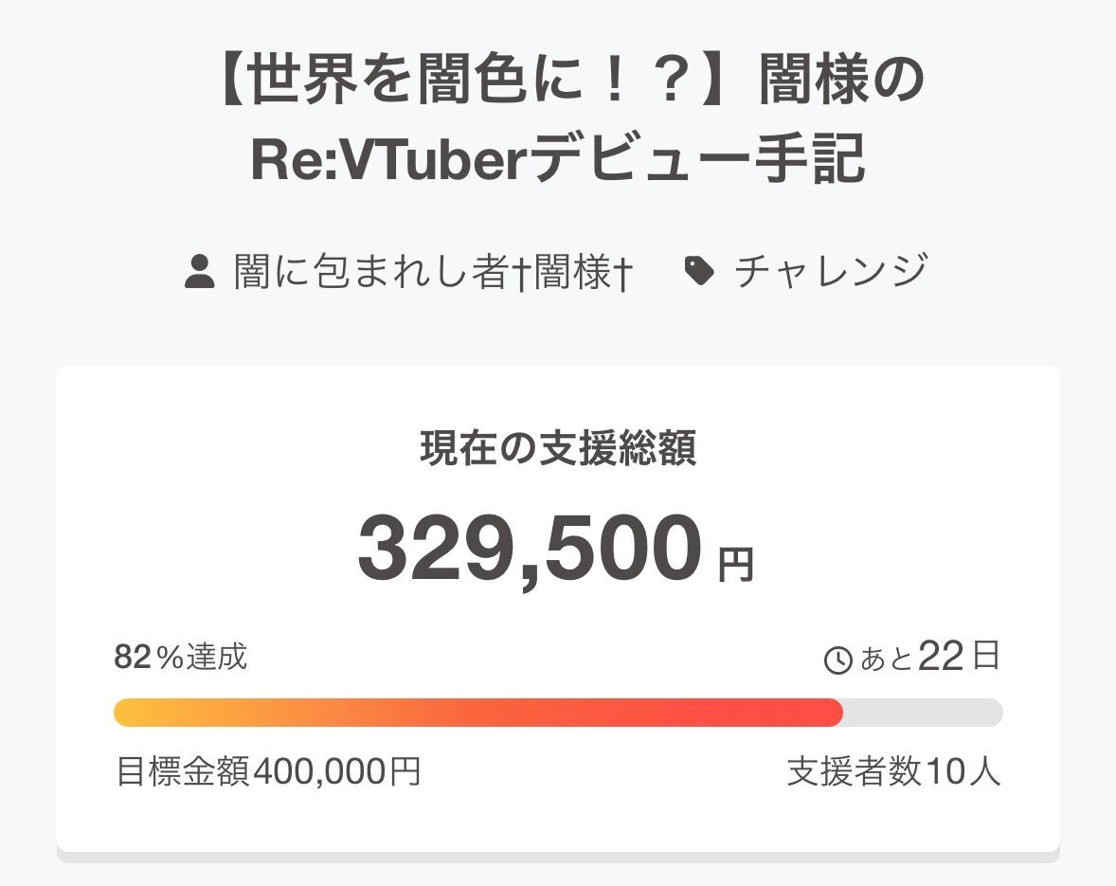Click the orange funding progress bar
This screenshot has width=1116, height=886.
(478, 713)
